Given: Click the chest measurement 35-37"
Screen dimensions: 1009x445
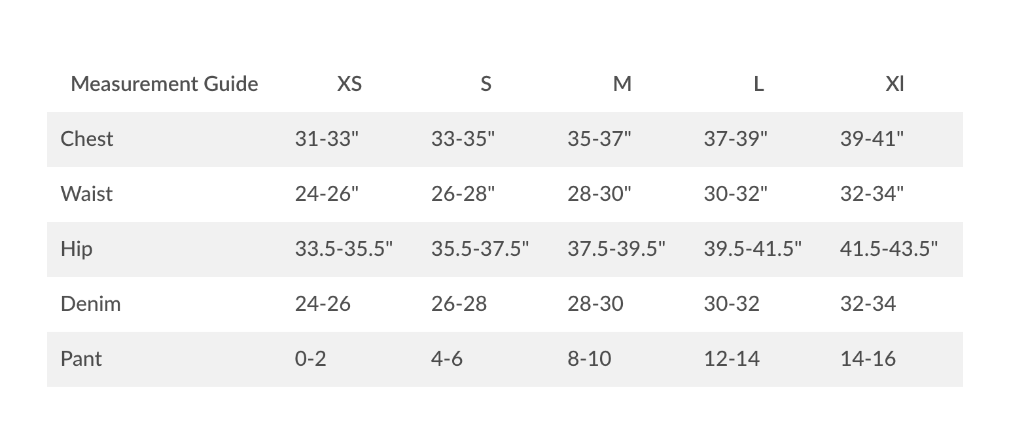Looking at the screenshot, I should 599,139.
